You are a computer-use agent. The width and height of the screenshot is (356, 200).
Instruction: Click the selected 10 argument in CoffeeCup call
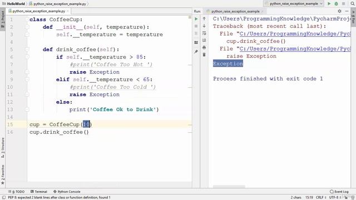[x=86, y=124]
